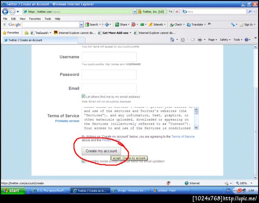Open the Safety dropdown menu
Screen dimensions: 259x203
click(225, 40)
